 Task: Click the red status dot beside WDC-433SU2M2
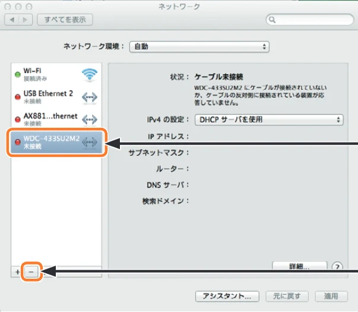coord(18,142)
